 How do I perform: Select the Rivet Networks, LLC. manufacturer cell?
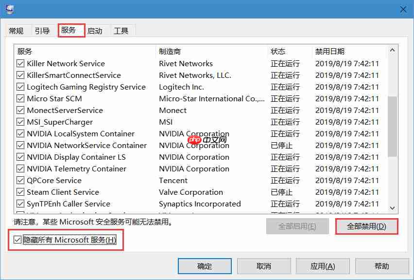[195, 75]
